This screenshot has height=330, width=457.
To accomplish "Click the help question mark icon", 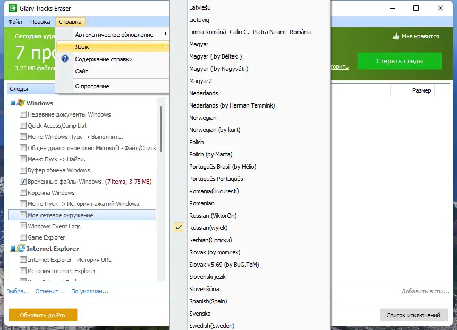I will pyautogui.click(x=65, y=59).
